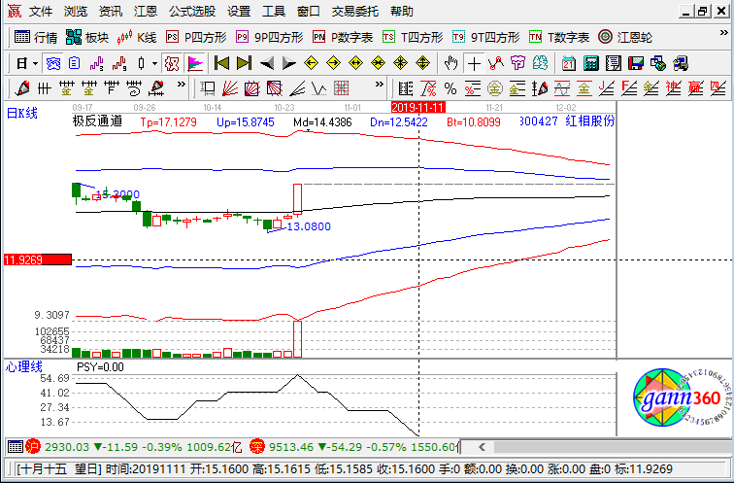Open the 公式选股 menu
The image size is (734, 483).
click(x=192, y=12)
